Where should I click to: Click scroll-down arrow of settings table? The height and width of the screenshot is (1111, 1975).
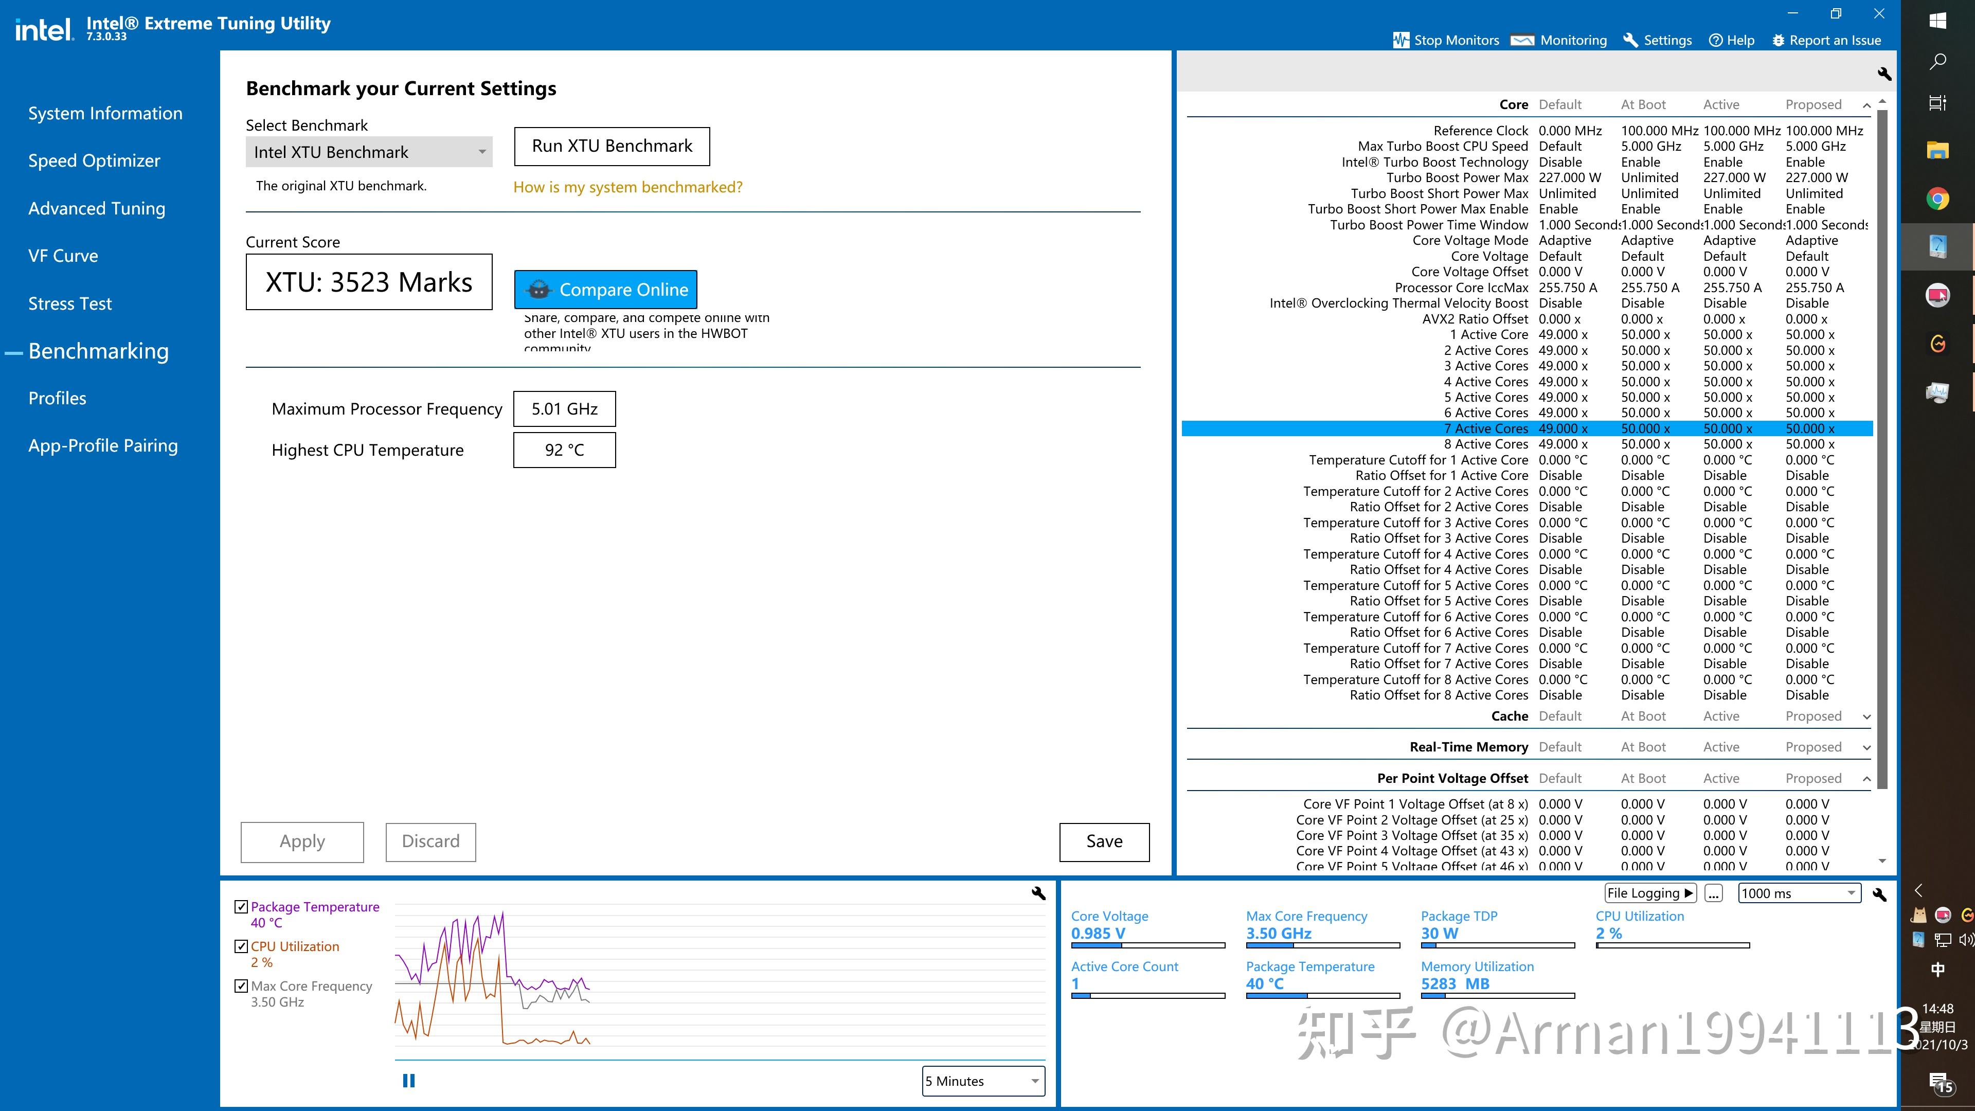(x=1882, y=861)
